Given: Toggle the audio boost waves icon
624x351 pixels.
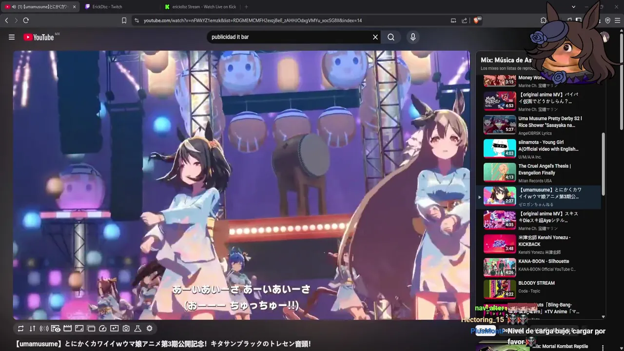Looking at the screenshot, I should point(44,329).
